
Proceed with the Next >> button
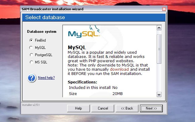(x=151, y=108)
